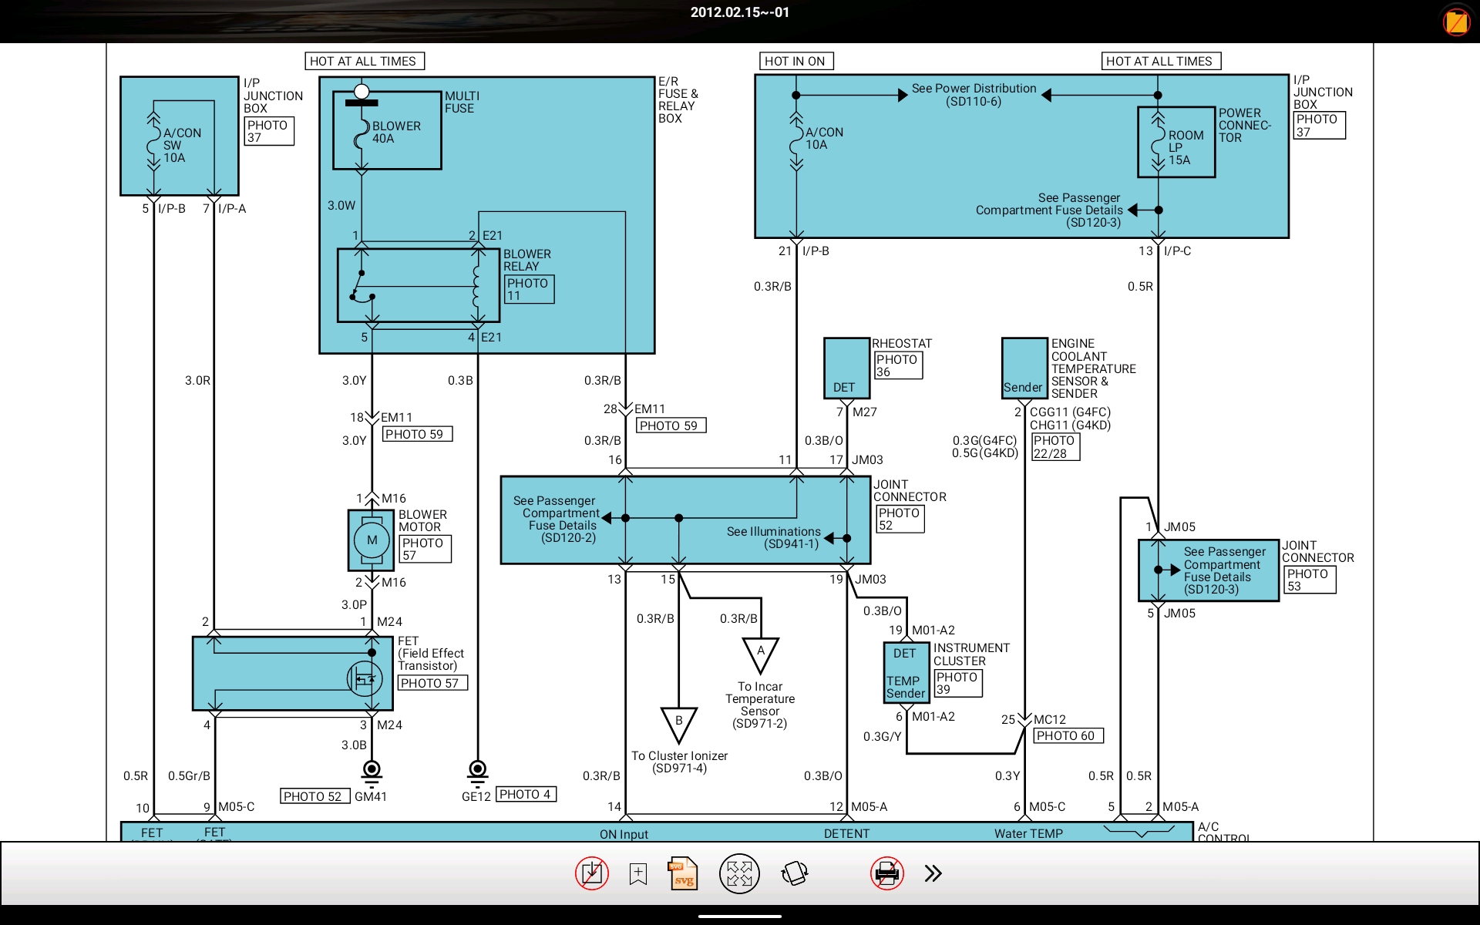The height and width of the screenshot is (925, 1480).
Task: Open PHOTO 36 for Rheostat
Action: pos(897,365)
